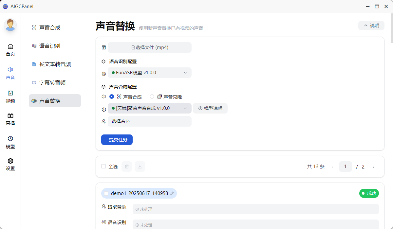This screenshot has height=229, width=393.
Task: Check the 全选 select-all checkbox
Action: coord(103,166)
